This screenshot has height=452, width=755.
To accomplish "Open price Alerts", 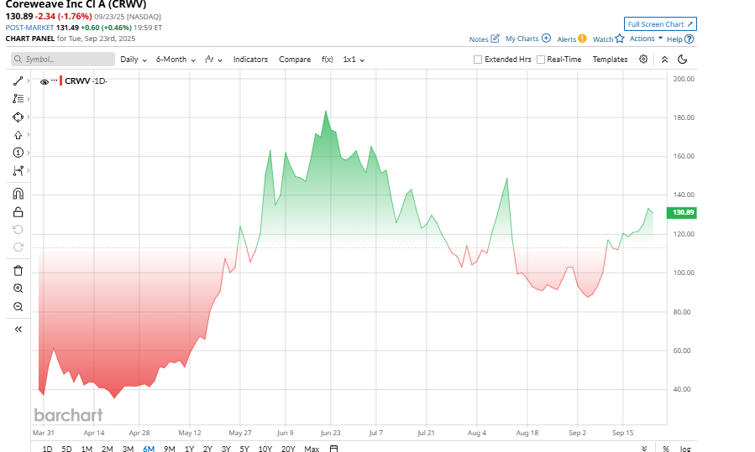I will pyautogui.click(x=572, y=39).
